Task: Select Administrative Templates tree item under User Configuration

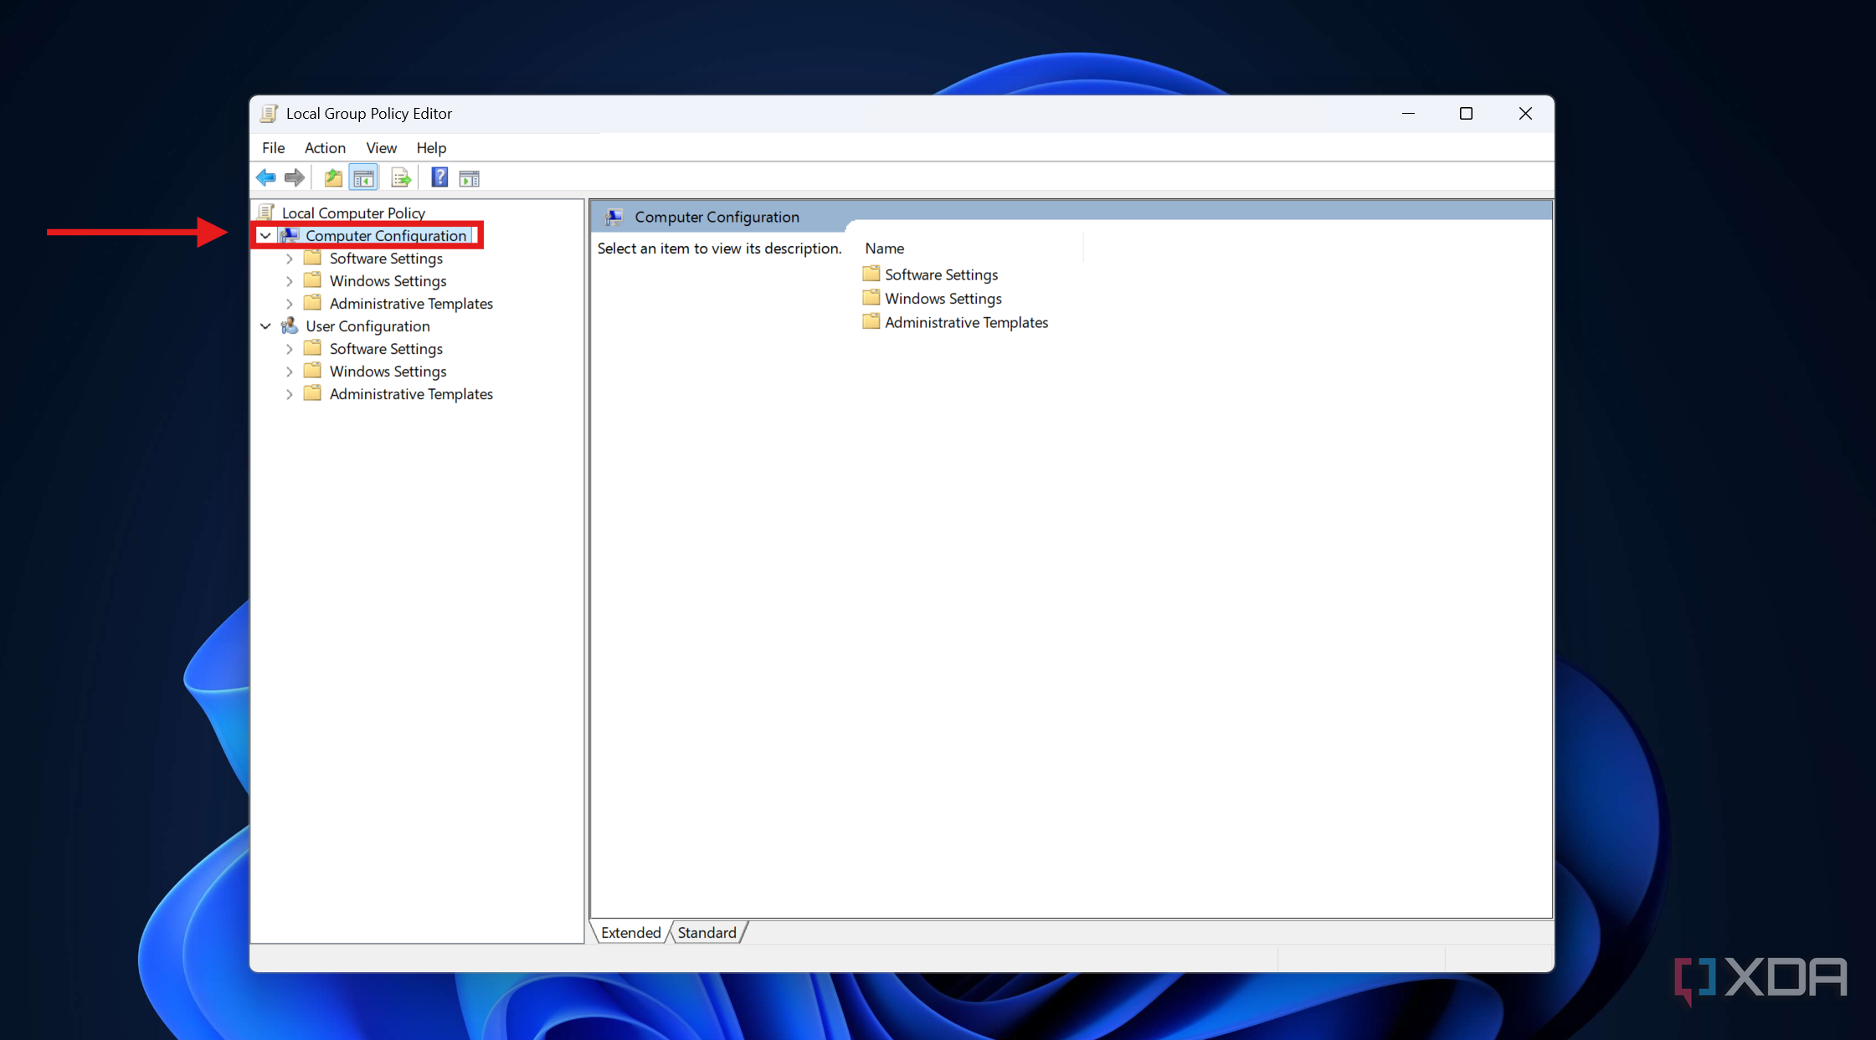Action: 411,394
